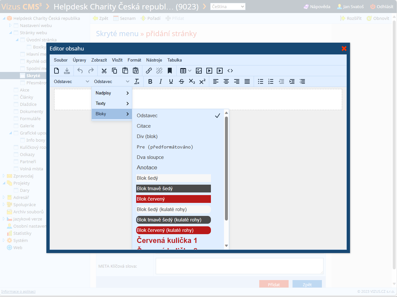Justify text alignment
This screenshot has height=297, width=397.
[x=247, y=81]
